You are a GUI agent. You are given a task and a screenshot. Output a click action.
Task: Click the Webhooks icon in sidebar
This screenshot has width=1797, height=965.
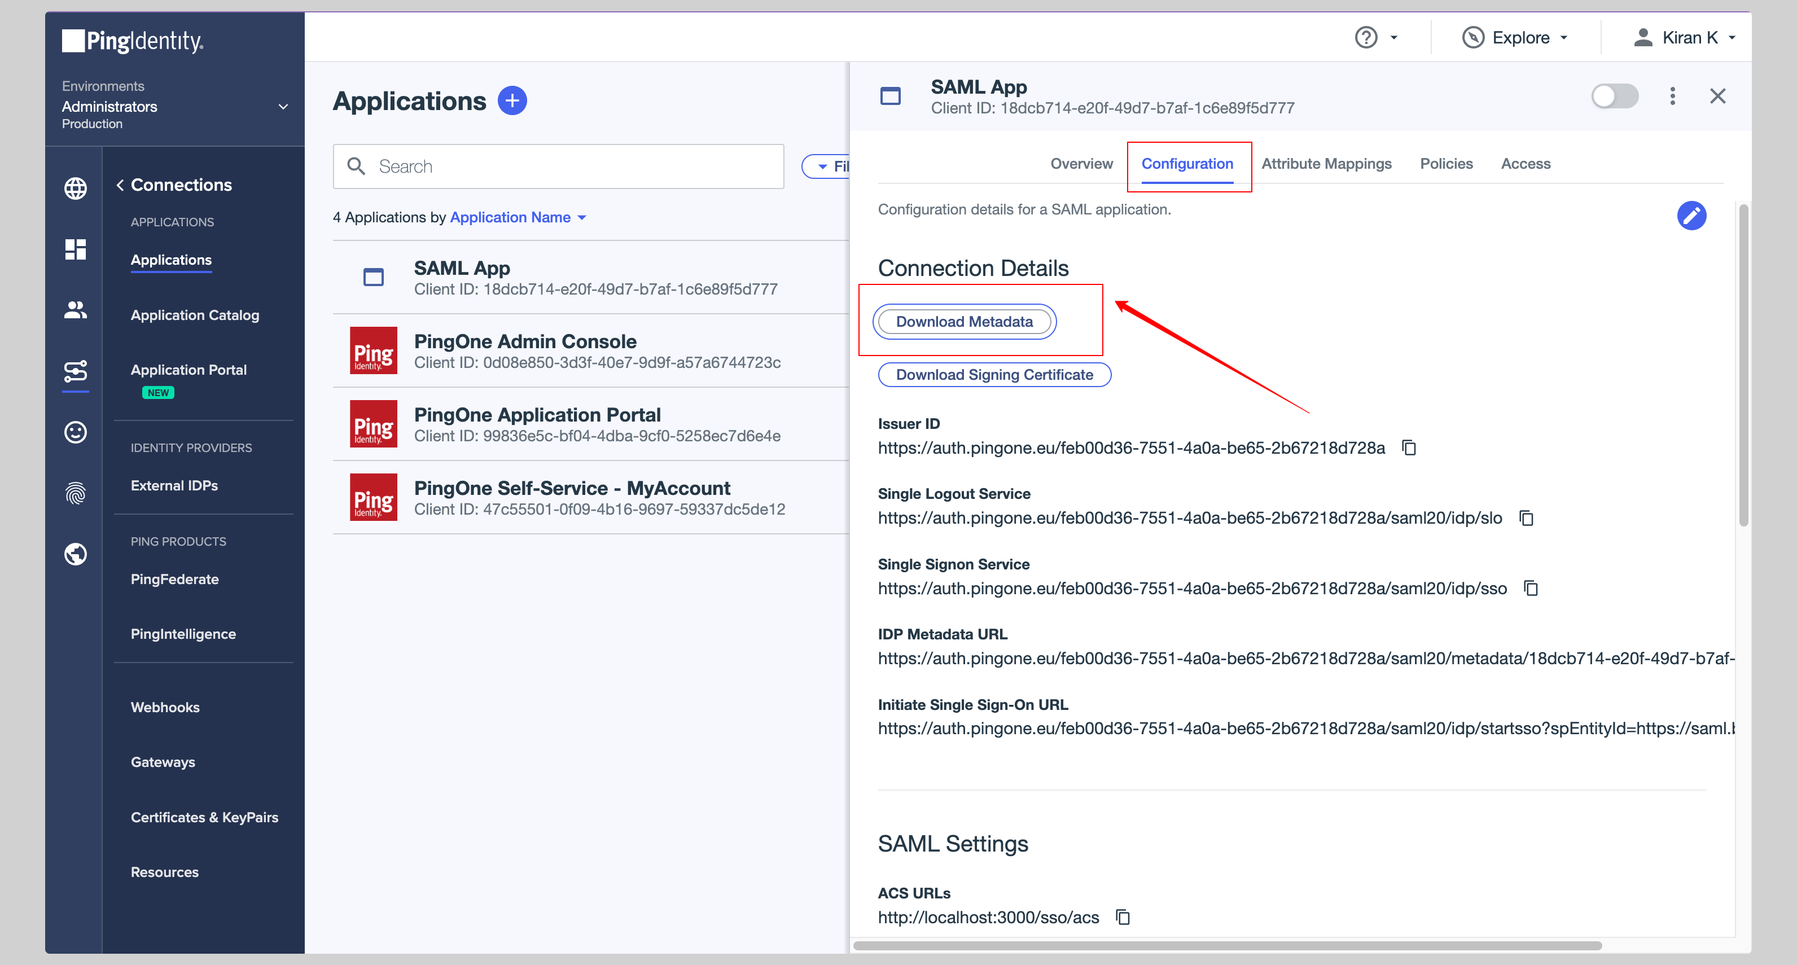click(165, 706)
